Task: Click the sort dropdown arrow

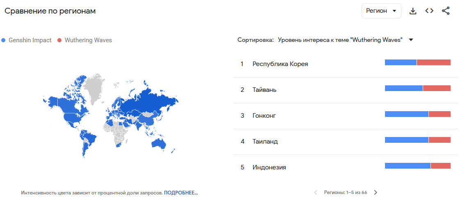Action: coord(411,40)
